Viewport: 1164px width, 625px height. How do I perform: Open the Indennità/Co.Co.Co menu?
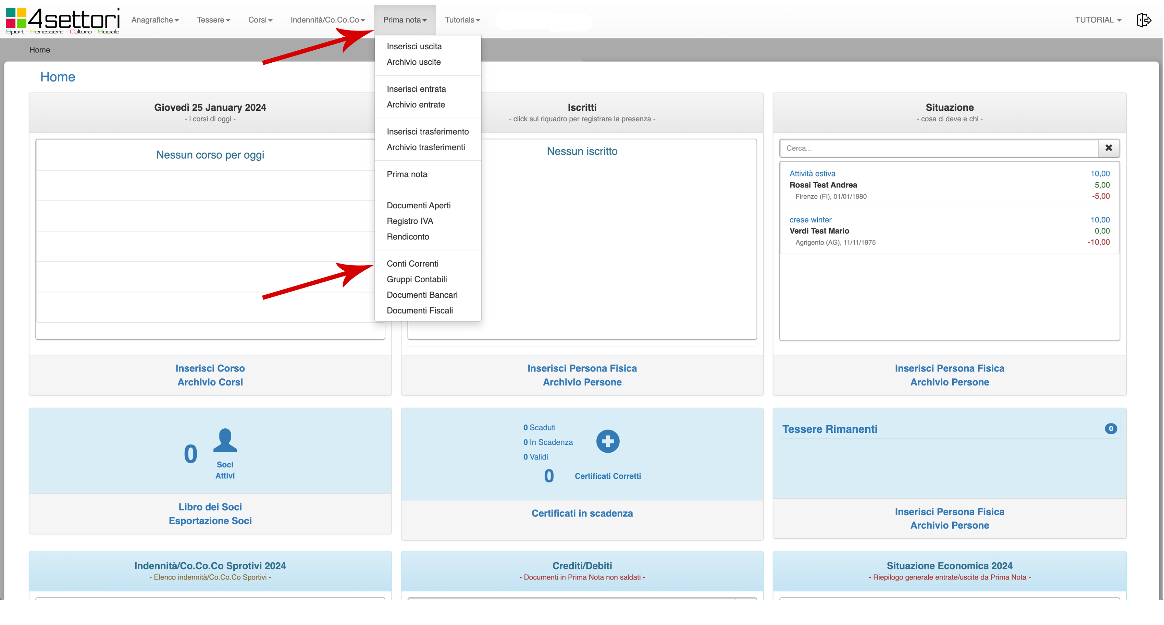pyautogui.click(x=327, y=20)
